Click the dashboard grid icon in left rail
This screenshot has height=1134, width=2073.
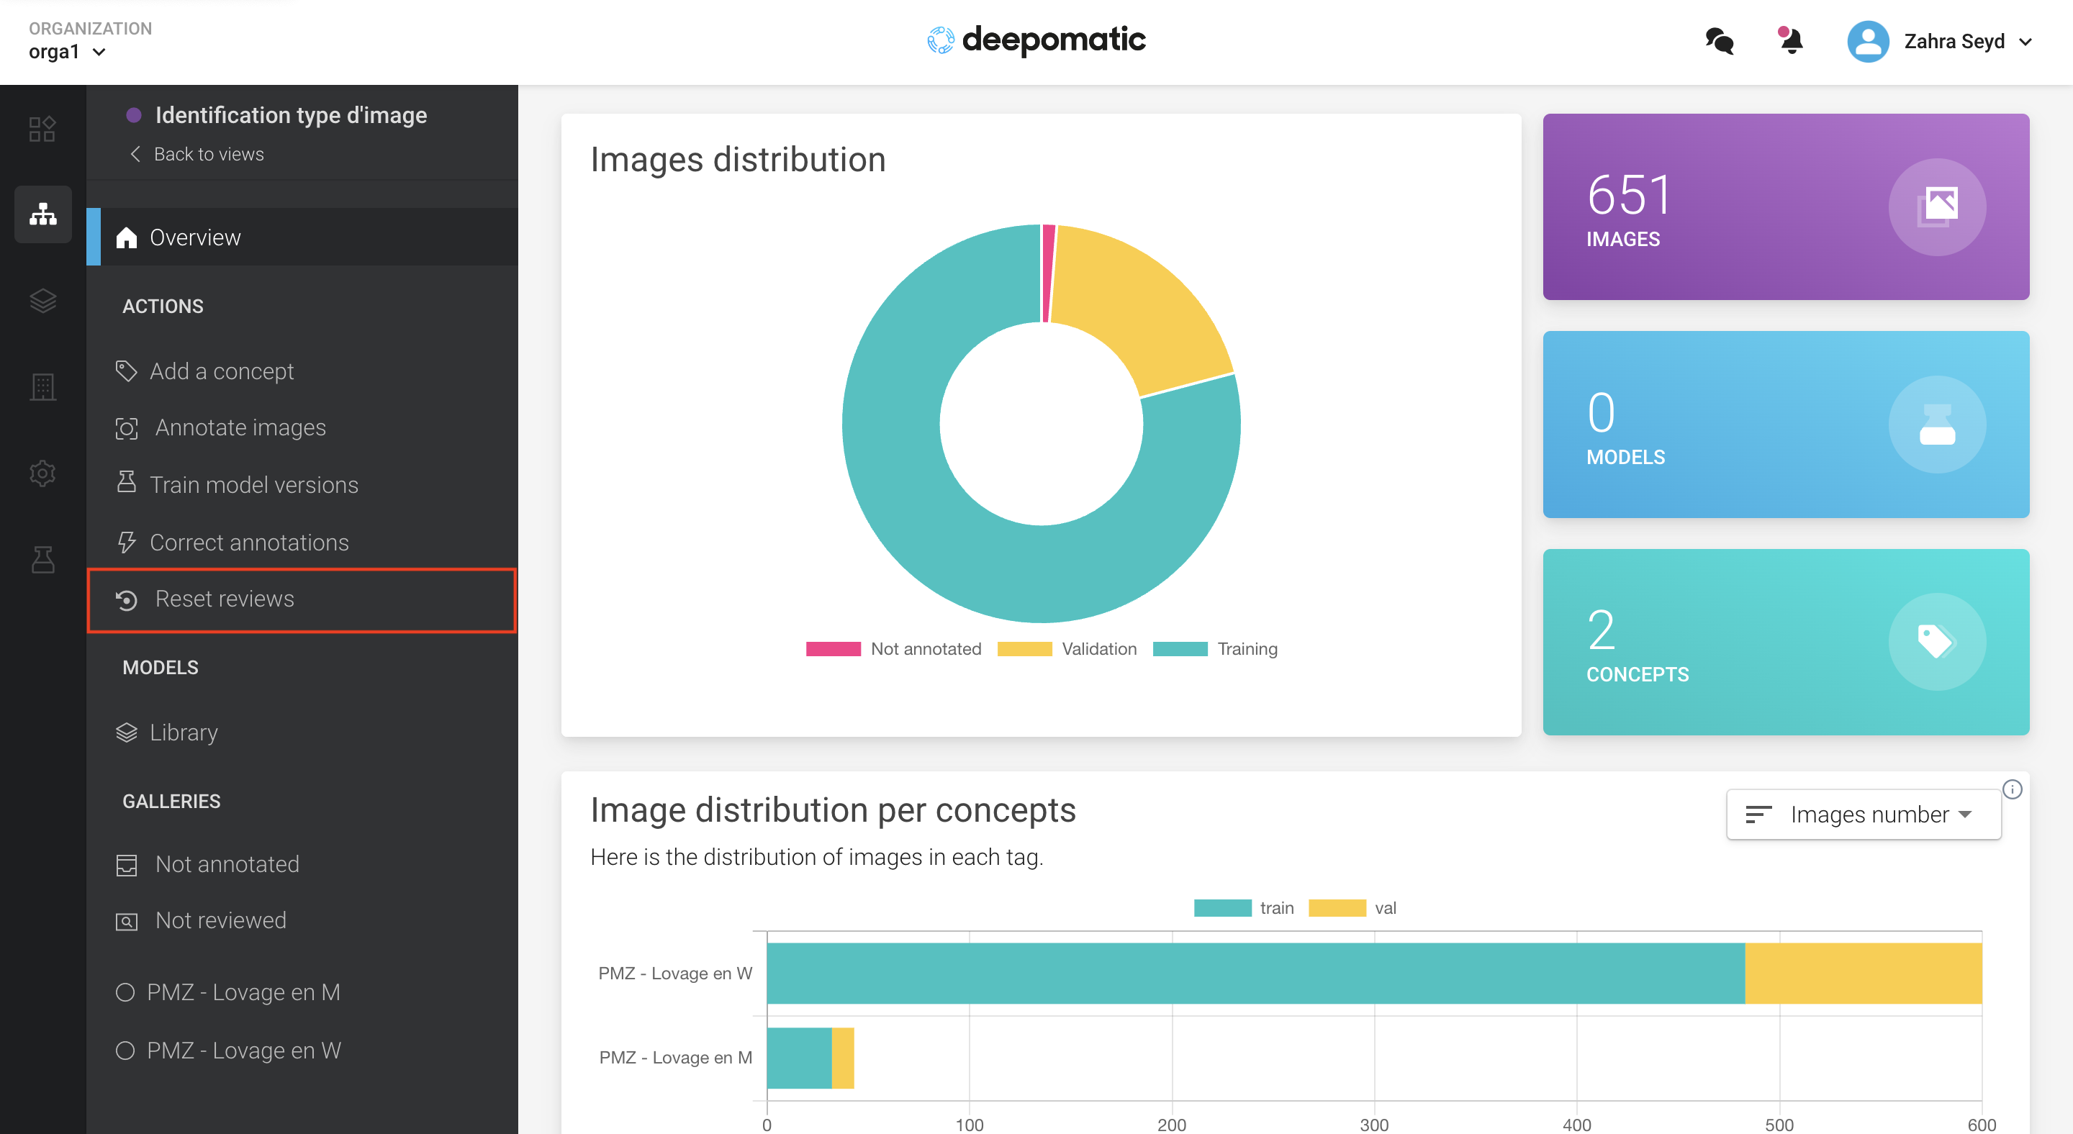pyautogui.click(x=42, y=129)
